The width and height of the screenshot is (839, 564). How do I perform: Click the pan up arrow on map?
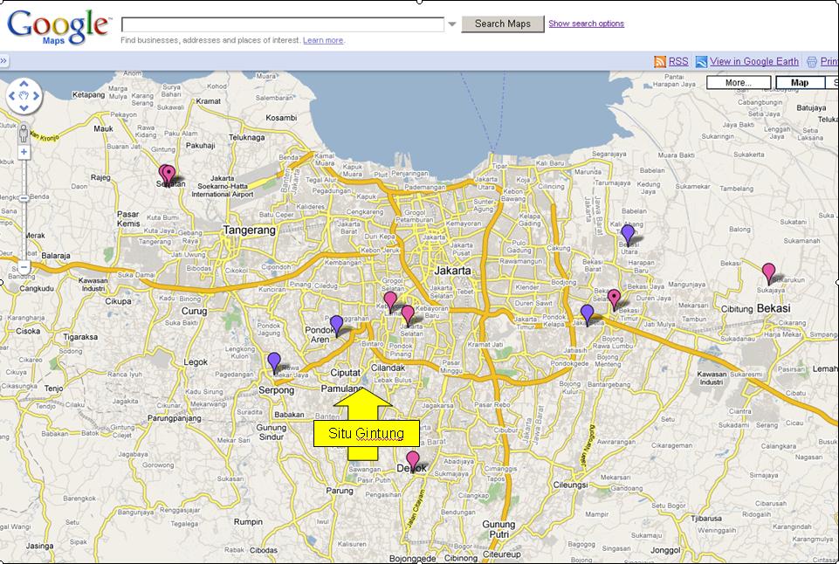(24, 85)
